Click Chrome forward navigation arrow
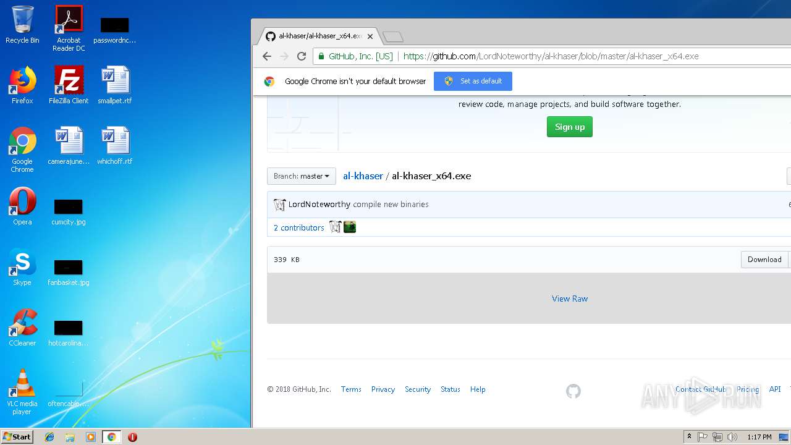 [x=284, y=56]
